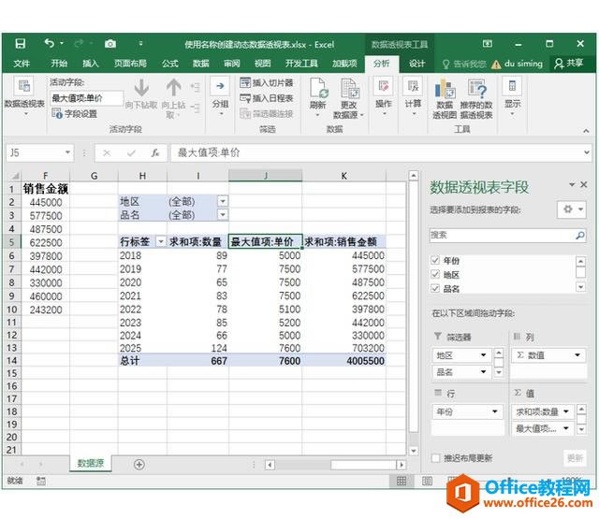Click the 更新 update button

[575, 458]
